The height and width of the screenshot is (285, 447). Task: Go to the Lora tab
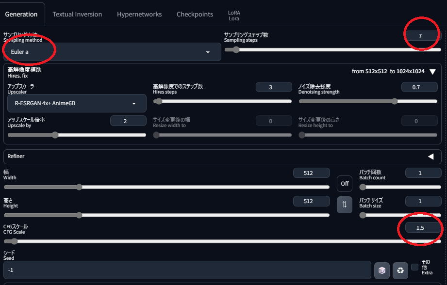pos(234,15)
